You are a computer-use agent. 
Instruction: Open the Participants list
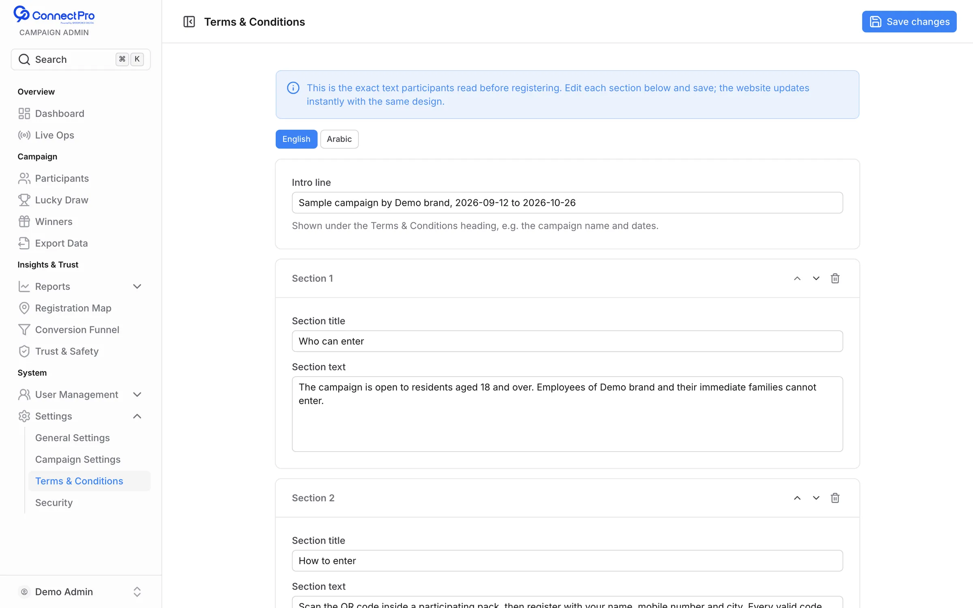point(81,178)
